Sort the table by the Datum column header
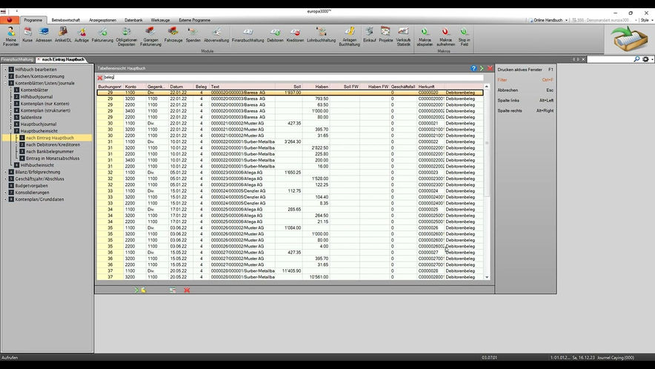This screenshot has height=369, width=655. point(176,87)
